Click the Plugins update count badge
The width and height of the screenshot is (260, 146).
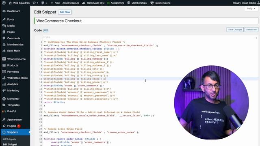coord(19,126)
